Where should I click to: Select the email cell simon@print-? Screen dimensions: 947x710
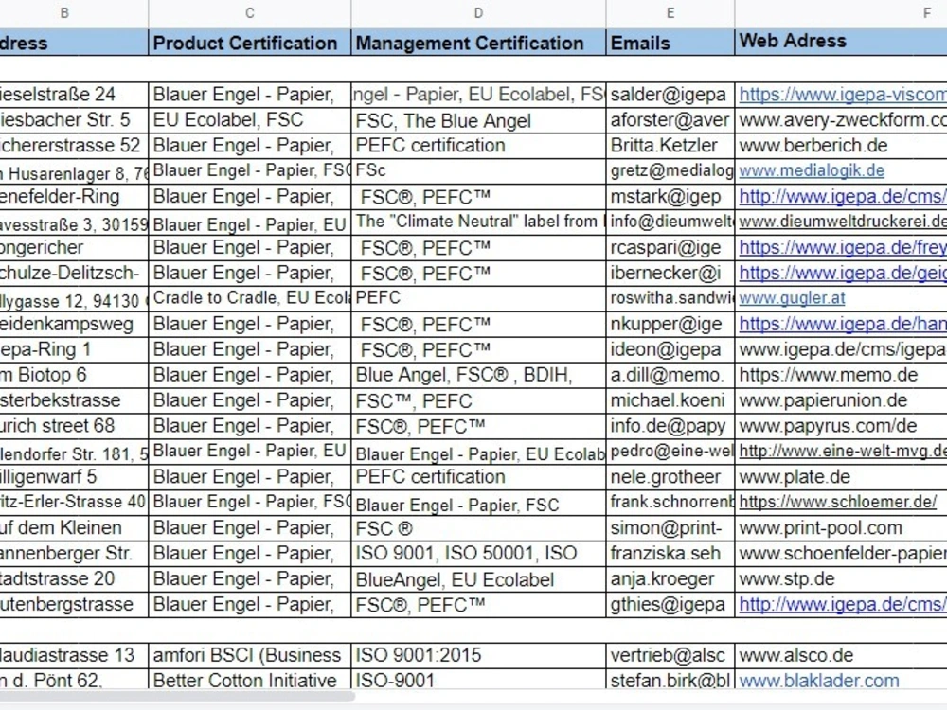point(670,527)
